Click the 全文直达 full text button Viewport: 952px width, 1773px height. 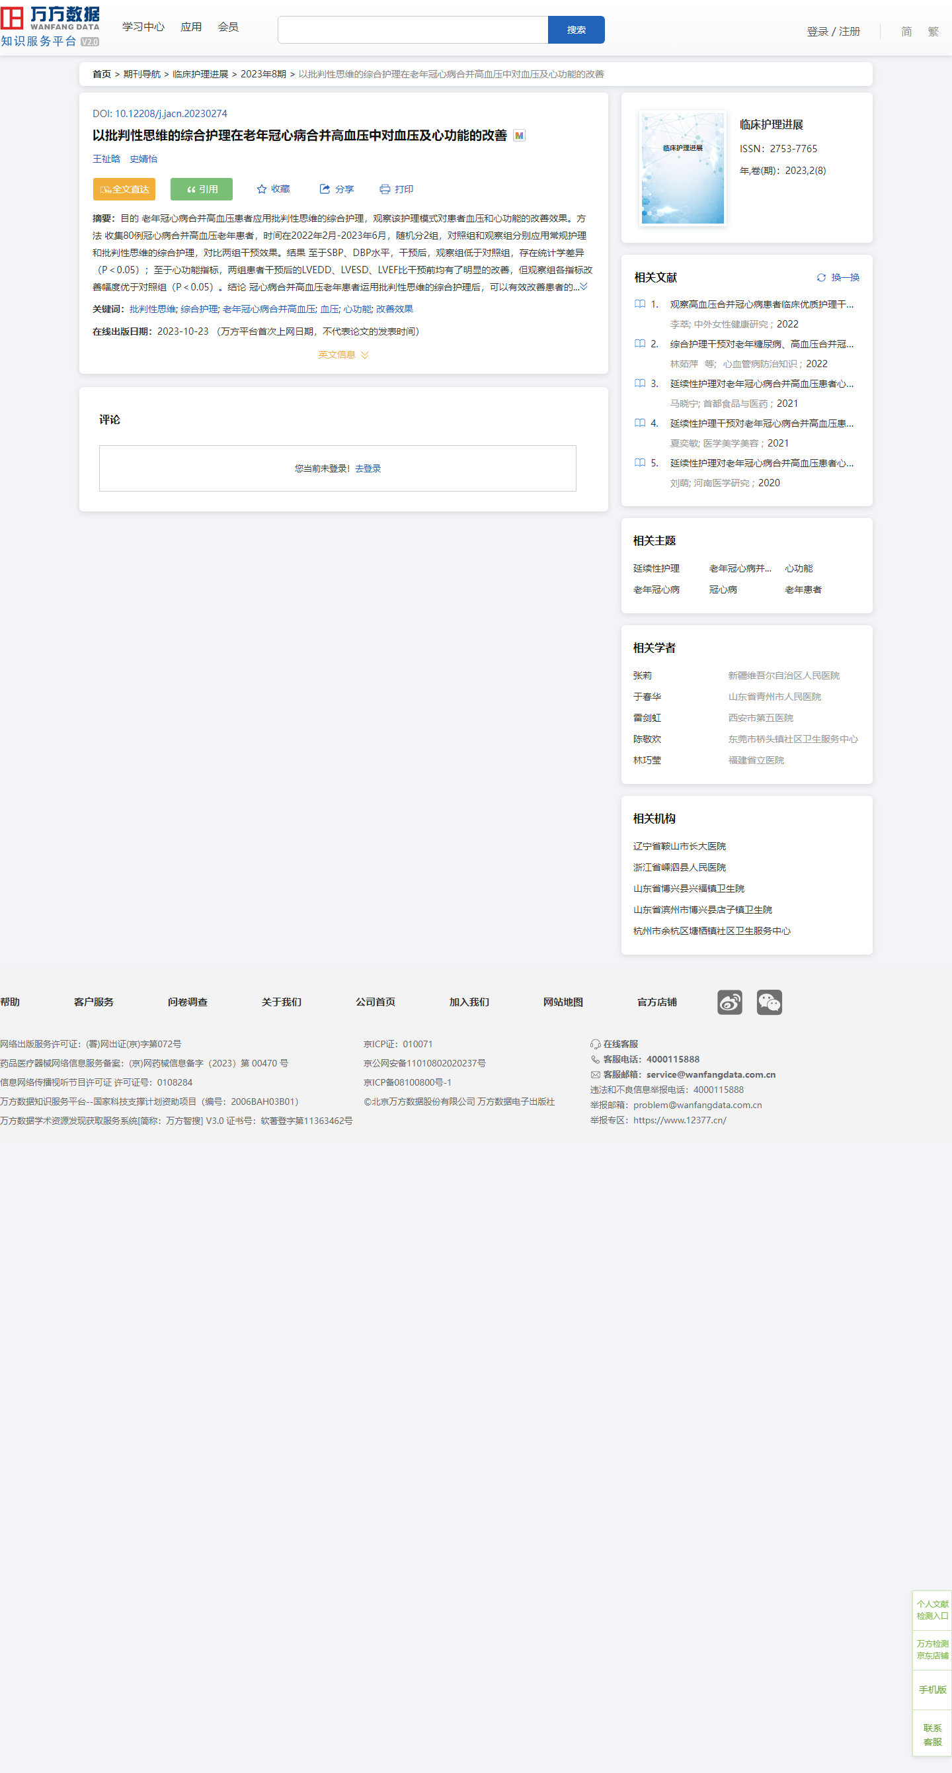[124, 189]
